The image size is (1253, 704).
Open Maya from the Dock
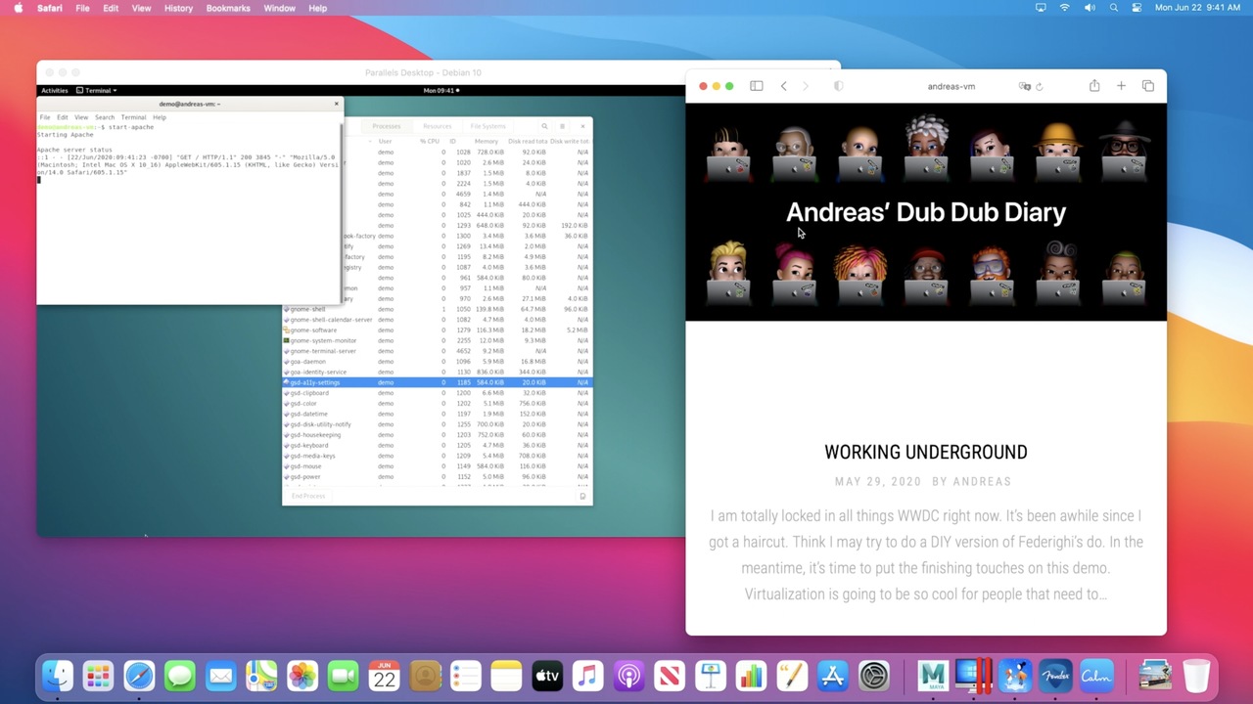coord(932,676)
